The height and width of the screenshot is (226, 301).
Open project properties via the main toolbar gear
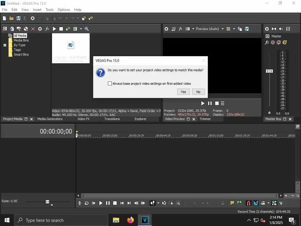point(33,18)
